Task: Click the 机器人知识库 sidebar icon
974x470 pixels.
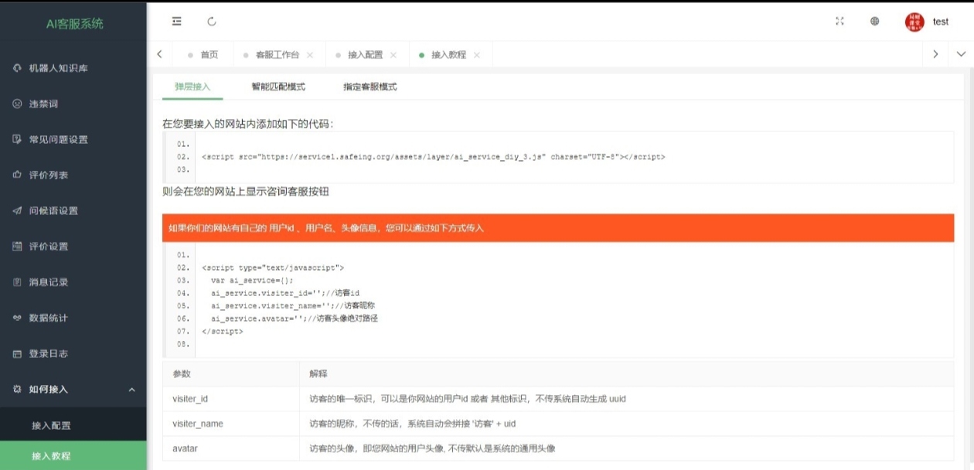Action: pos(17,68)
